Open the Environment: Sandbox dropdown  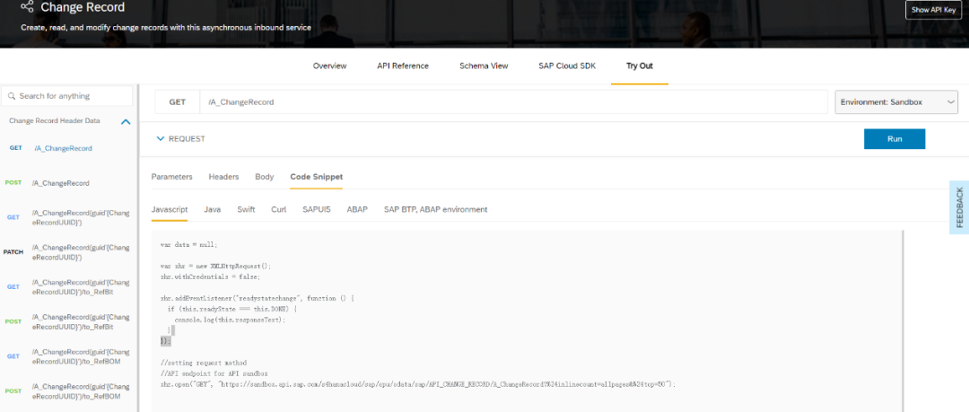coord(896,102)
